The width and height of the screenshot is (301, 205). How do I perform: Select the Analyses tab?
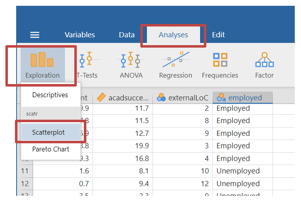click(173, 35)
